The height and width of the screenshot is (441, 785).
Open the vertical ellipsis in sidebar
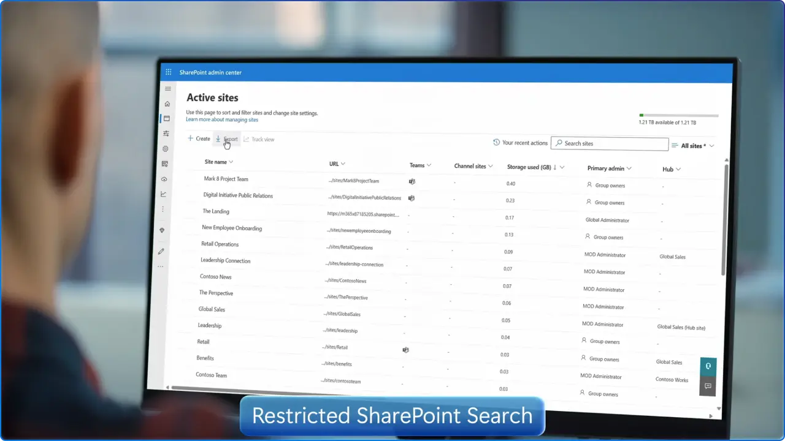[163, 209]
